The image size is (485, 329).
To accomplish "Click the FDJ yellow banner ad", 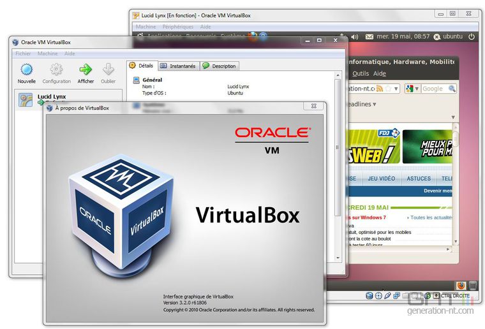I will [x=374, y=146].
